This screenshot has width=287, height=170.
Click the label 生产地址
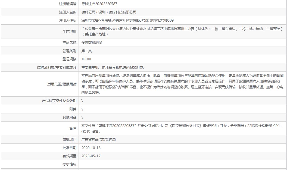click(x=69, y=32)
